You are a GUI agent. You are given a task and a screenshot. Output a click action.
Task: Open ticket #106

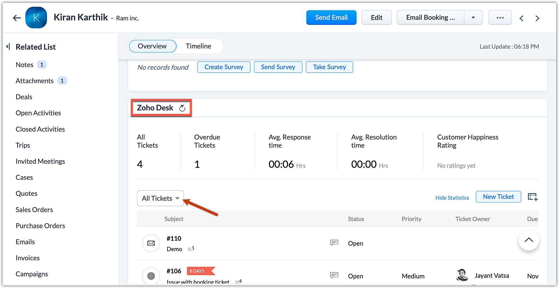[174, 271]
